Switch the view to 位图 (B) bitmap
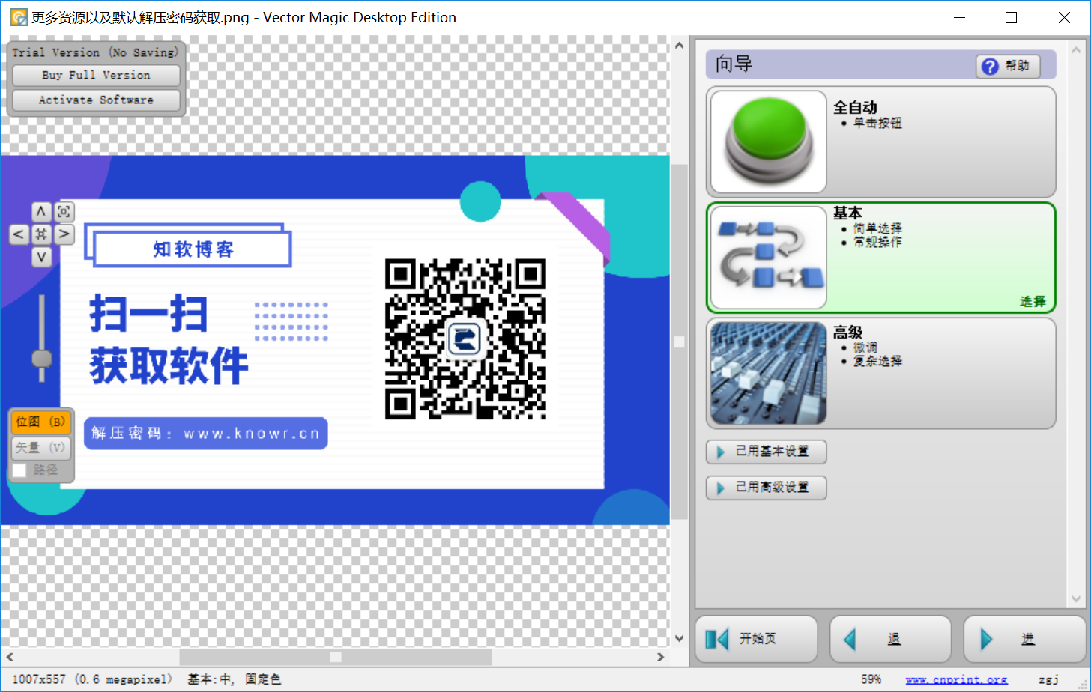Screen dimensions: 1091x692 point(41,422)
